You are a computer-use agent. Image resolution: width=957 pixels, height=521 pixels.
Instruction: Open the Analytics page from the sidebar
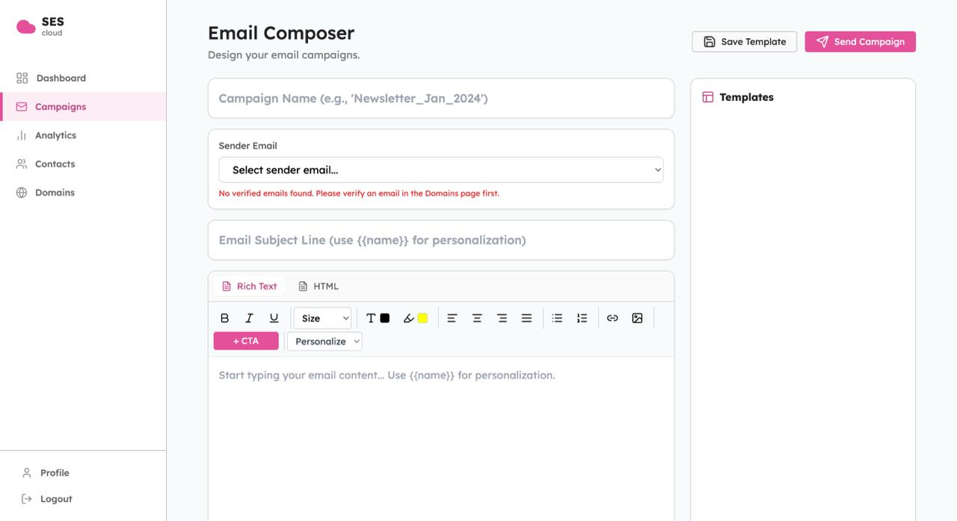56,135
